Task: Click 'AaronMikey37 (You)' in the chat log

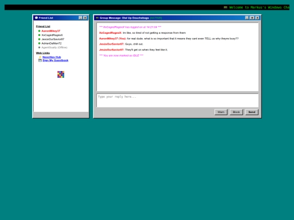Action: (113, 39)
